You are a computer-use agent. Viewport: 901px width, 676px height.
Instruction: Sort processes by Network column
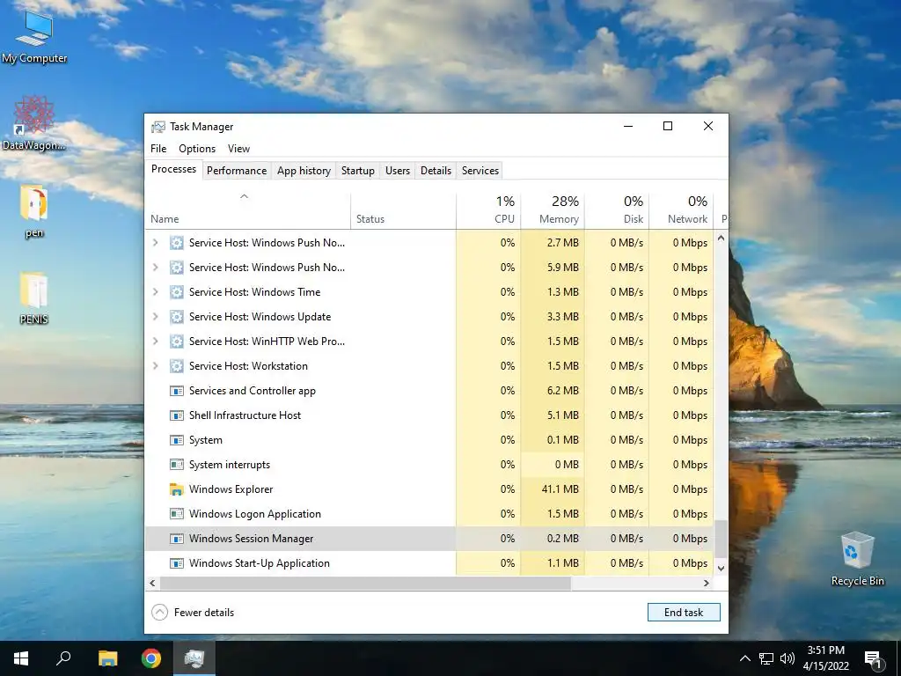tap(682, 210)
